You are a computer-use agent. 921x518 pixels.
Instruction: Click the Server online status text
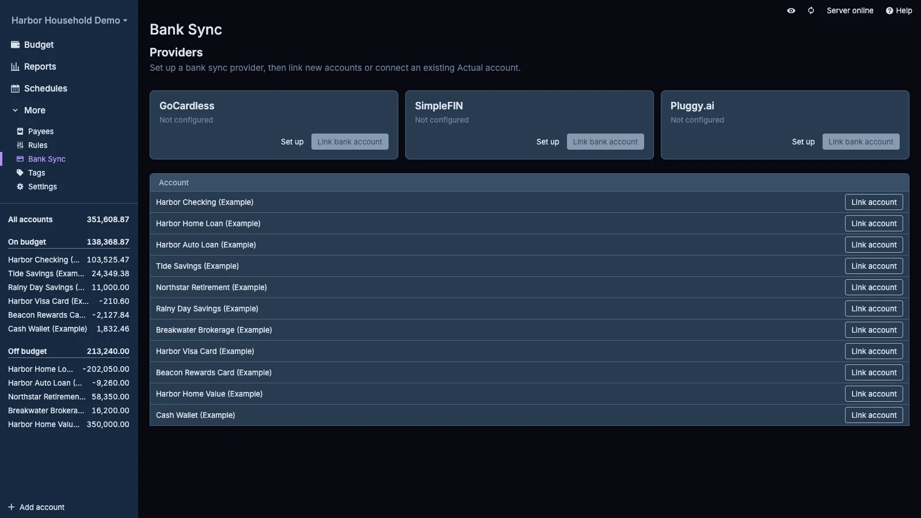[850, 10]
